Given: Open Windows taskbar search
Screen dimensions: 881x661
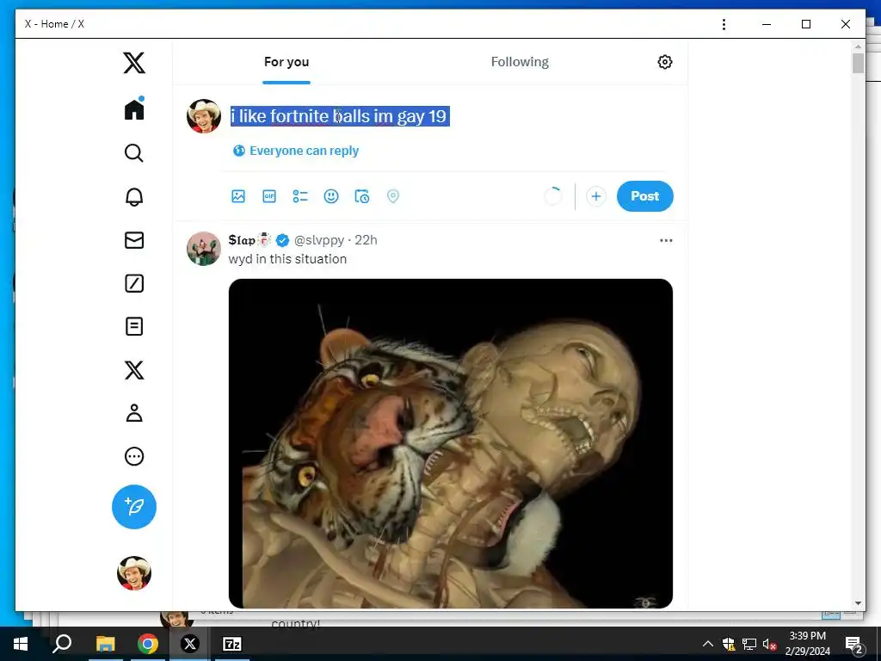Looking at the screenshot, I should 62,644.
